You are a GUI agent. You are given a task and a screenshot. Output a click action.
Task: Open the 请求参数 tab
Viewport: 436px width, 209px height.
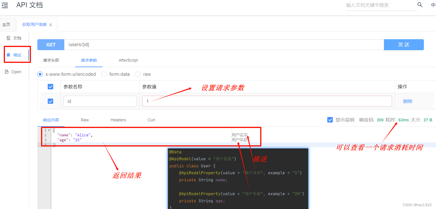(89, 60)
